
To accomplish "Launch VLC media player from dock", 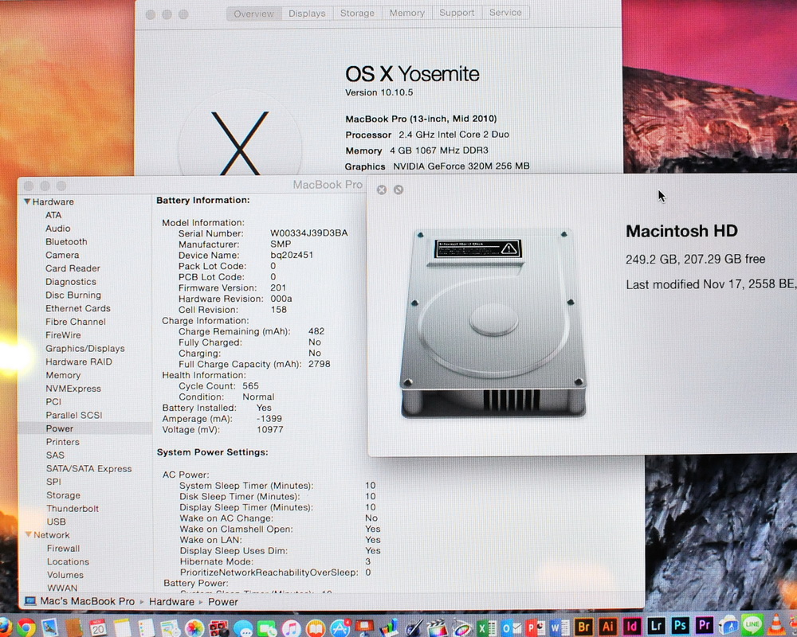I will tap(776, 625).
